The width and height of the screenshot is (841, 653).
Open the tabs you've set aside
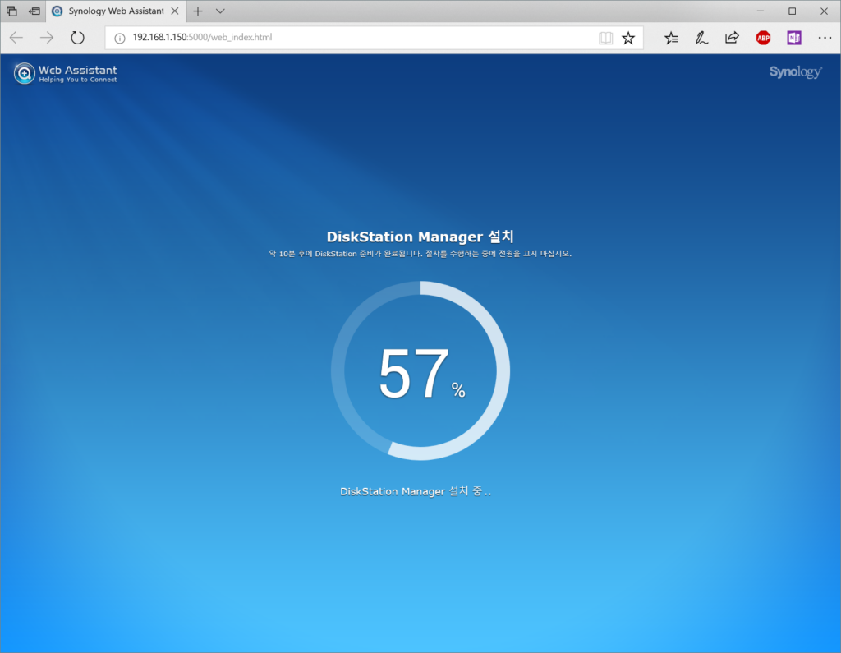pos(11,11)
